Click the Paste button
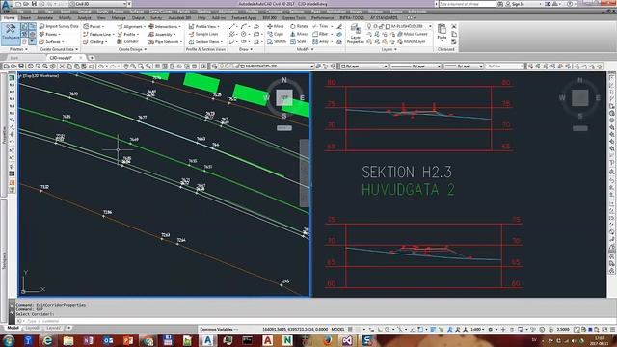617x347 pixels. [442, 33]
